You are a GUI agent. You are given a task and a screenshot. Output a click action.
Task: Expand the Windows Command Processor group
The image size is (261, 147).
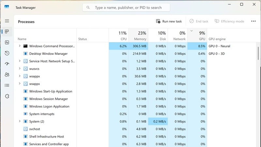tap(20, 46)
